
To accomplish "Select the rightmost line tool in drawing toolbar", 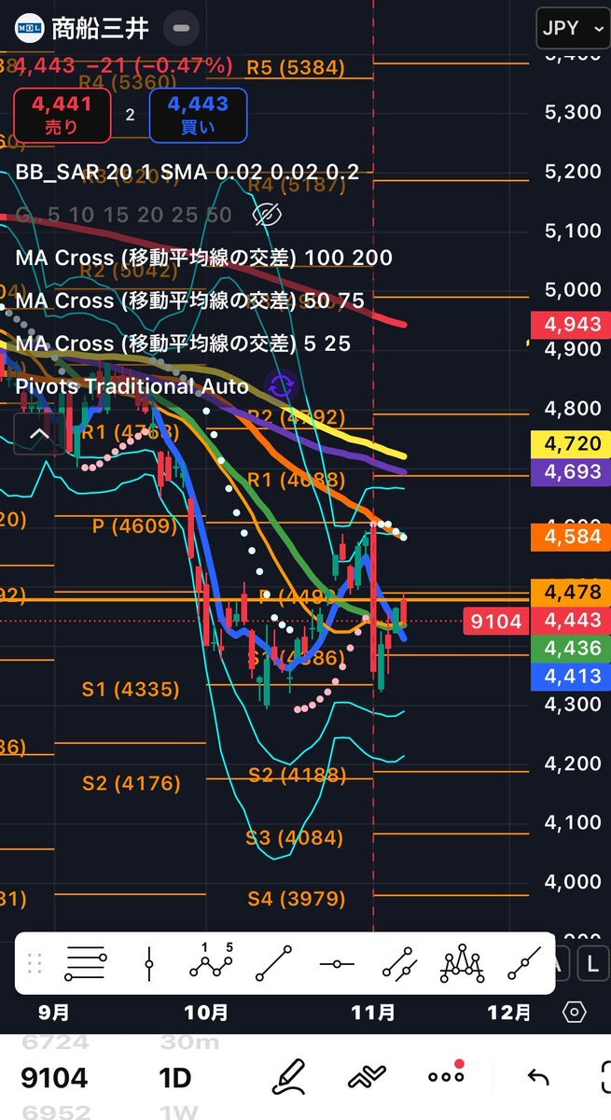I will pos(523,963).
